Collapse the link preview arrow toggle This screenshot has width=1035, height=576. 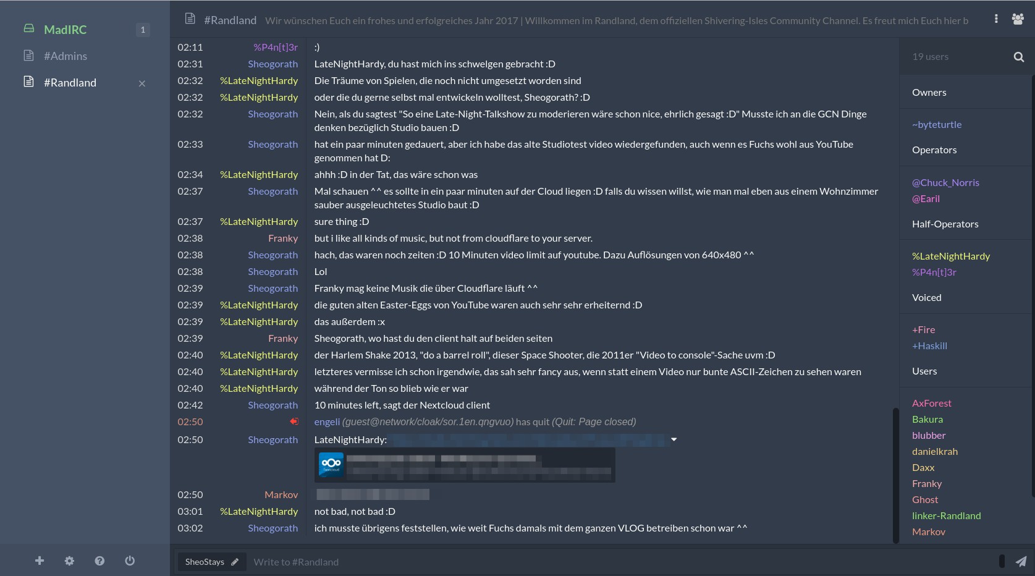(674, 439)
